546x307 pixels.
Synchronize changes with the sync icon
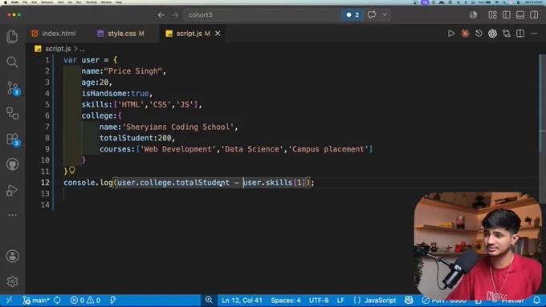[57, 300]
